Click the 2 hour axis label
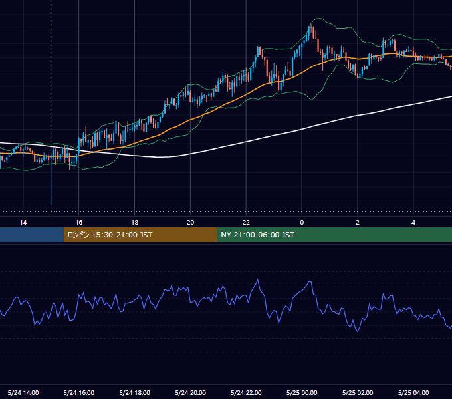 [x=358, y=223]
